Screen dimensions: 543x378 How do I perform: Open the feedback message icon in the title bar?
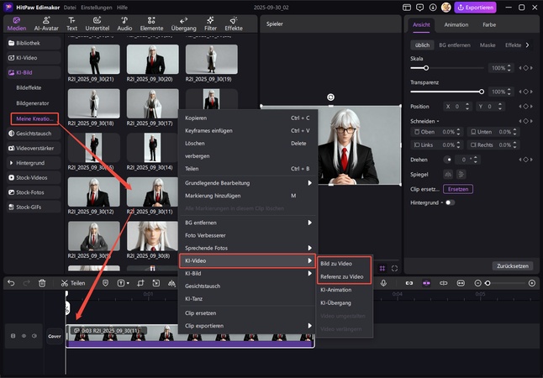420,8
